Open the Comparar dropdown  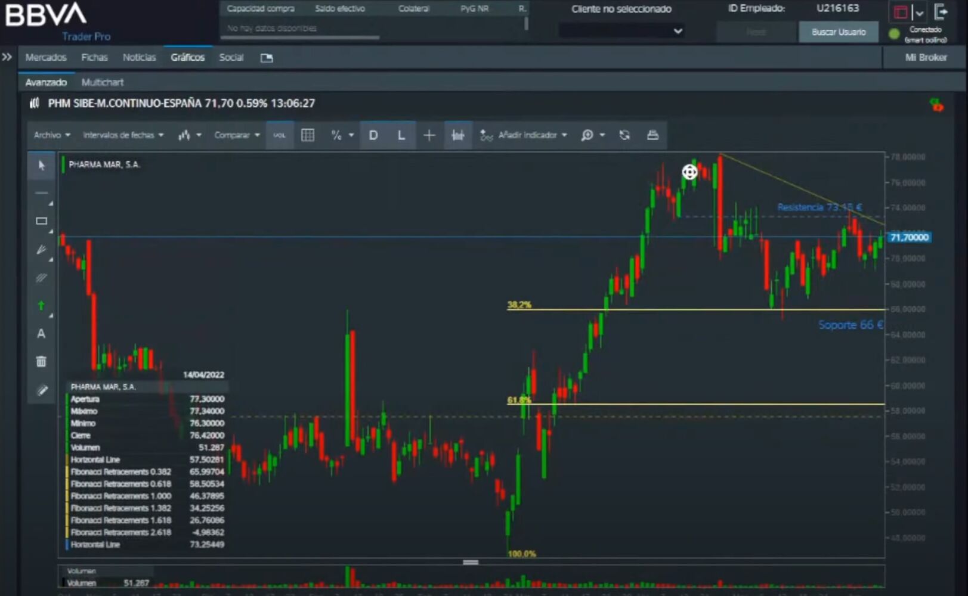click(x=237, y=135)
